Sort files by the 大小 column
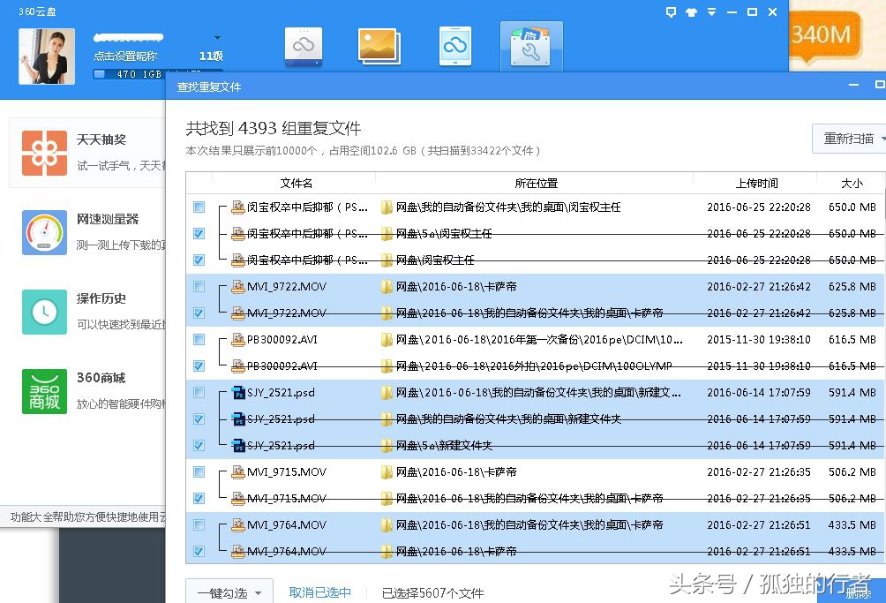The image size is (886, 603). pyautogui.click(x=852, y=184)
